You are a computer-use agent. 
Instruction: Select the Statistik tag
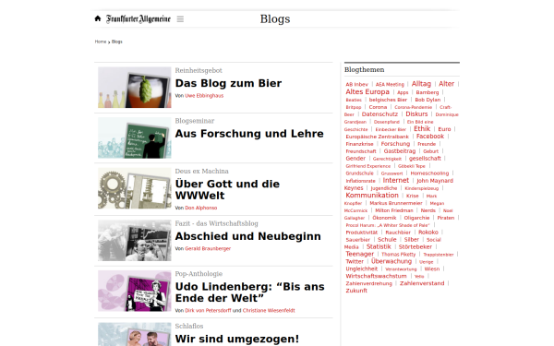click(379, 246)
